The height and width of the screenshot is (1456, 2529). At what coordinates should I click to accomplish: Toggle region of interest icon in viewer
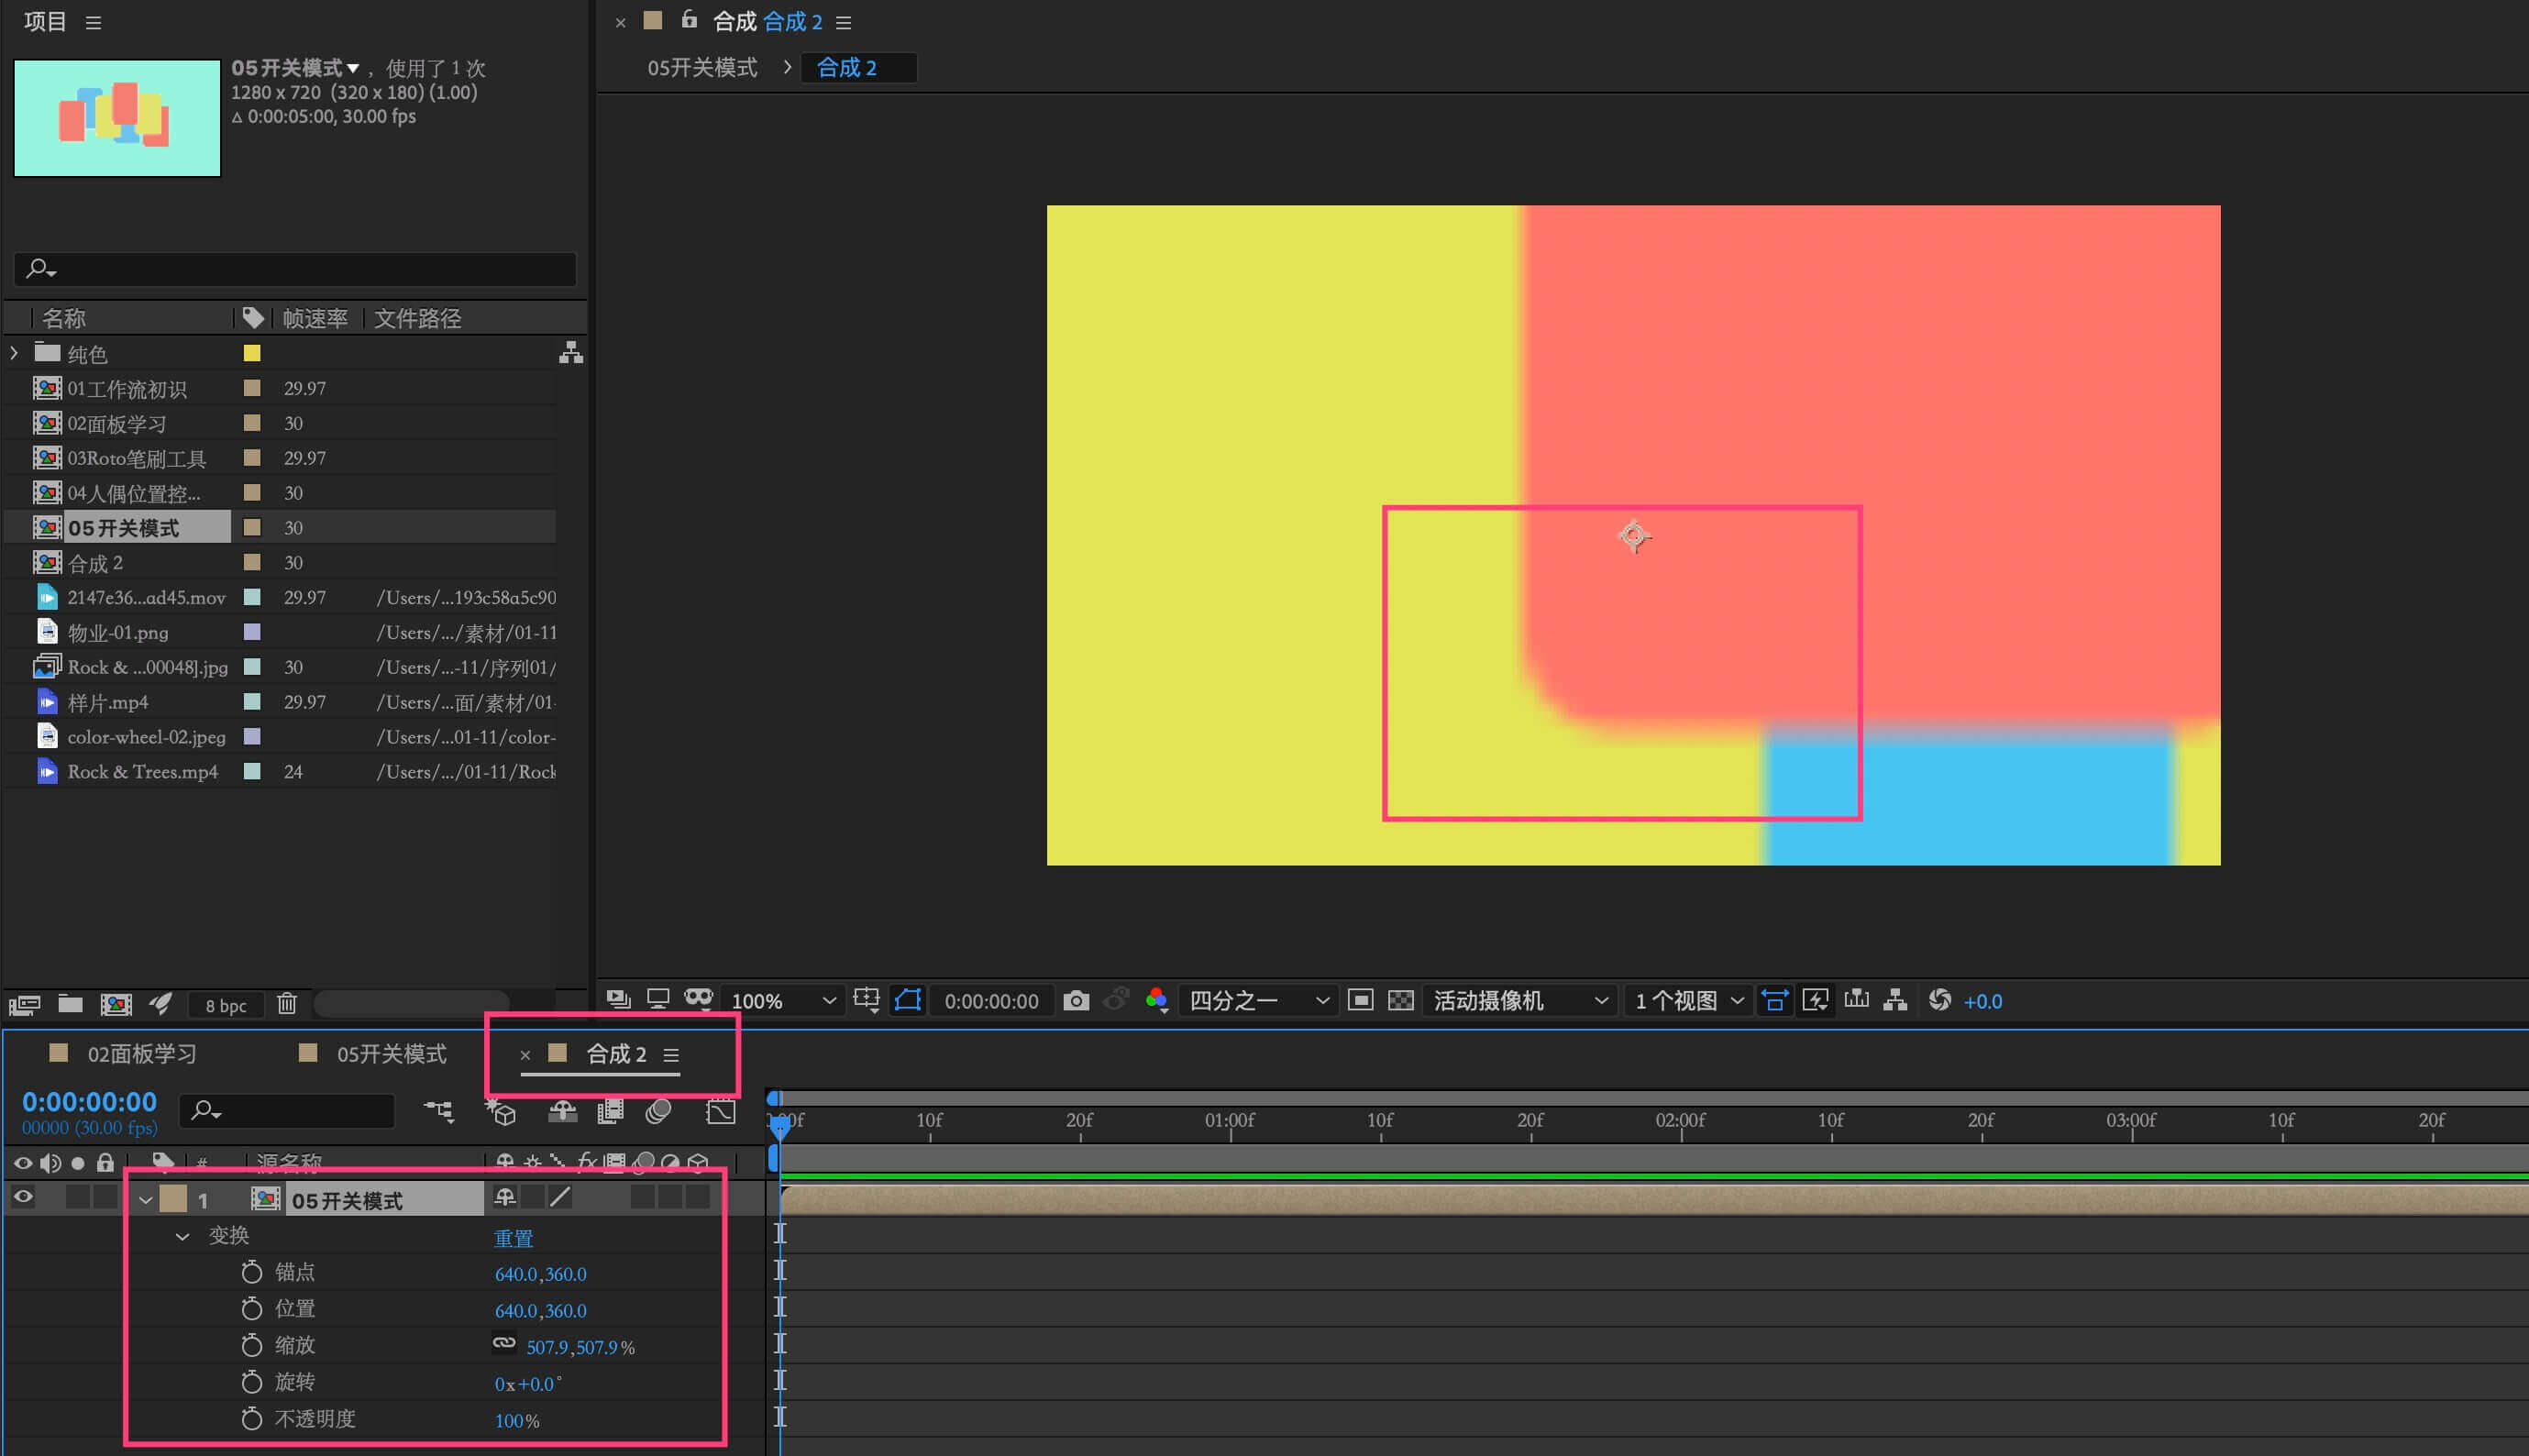(x=1360, y=1001)
